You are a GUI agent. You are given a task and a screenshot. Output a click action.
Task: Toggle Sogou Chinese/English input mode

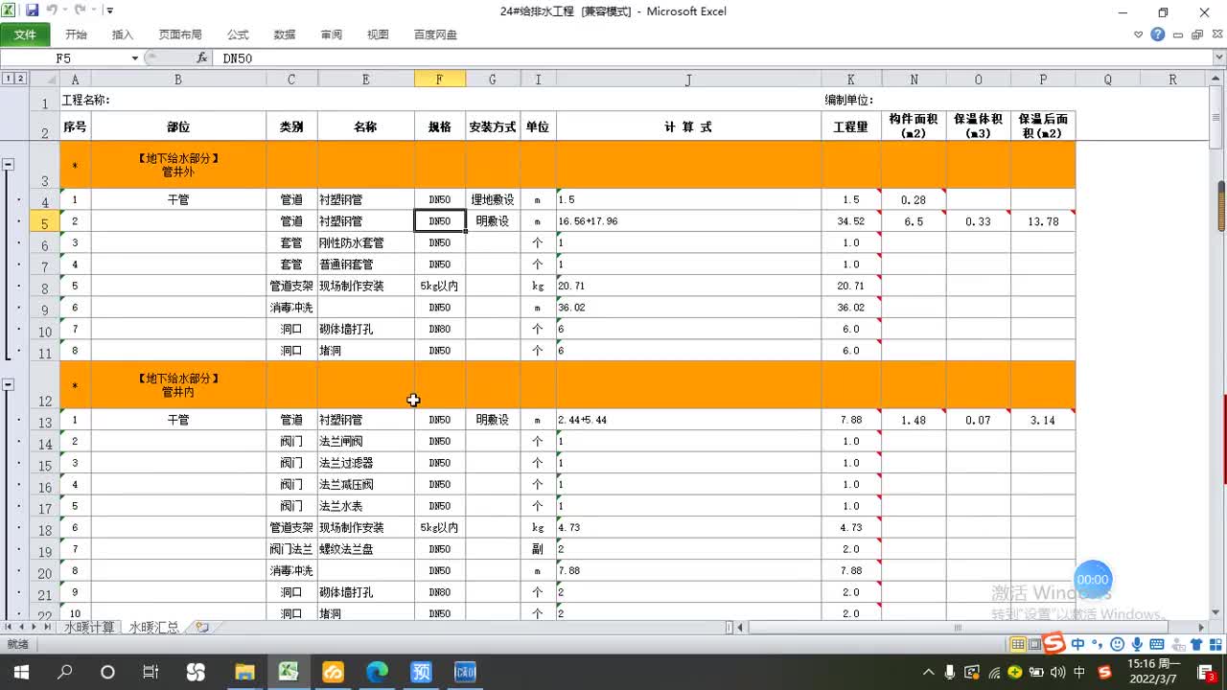(1078, 644)
